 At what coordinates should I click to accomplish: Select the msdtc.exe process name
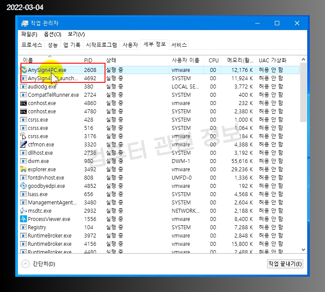40,211
